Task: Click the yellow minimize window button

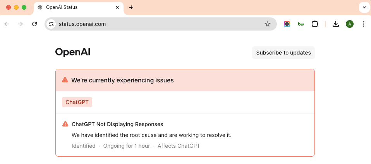Action: 16,7
